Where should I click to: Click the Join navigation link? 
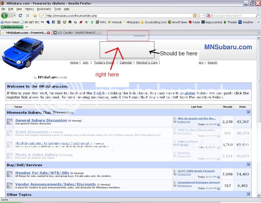pos(85,62)
